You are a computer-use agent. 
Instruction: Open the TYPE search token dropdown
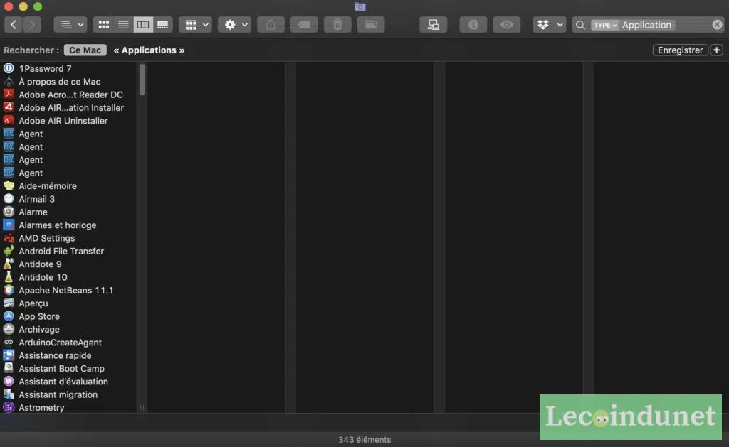604,25
